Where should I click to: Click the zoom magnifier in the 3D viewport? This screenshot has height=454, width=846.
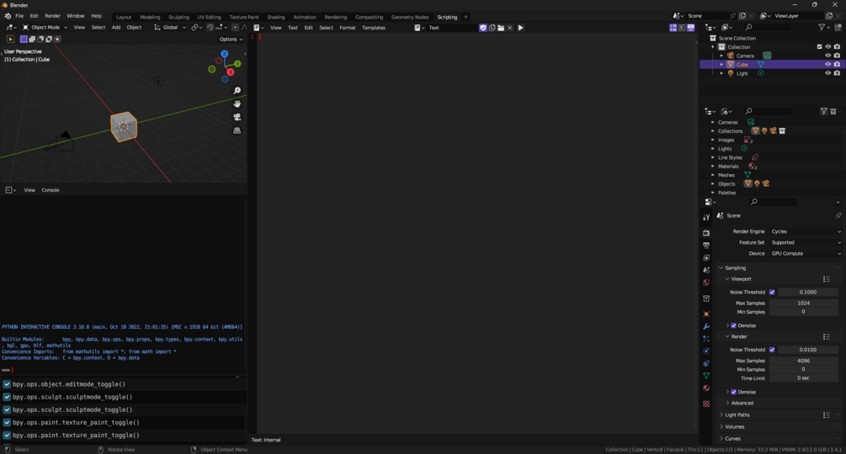[237, 91]
